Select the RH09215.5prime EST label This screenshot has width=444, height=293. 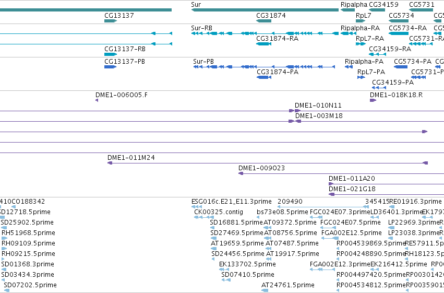tap(28, 253)
